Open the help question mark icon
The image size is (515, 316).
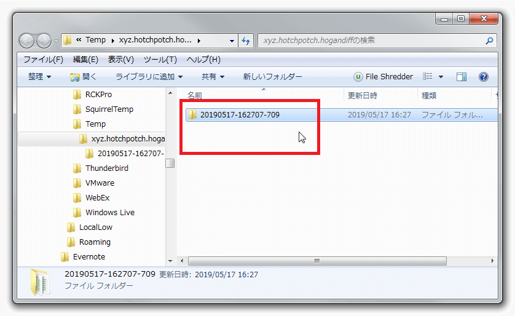tap(483, 77)
